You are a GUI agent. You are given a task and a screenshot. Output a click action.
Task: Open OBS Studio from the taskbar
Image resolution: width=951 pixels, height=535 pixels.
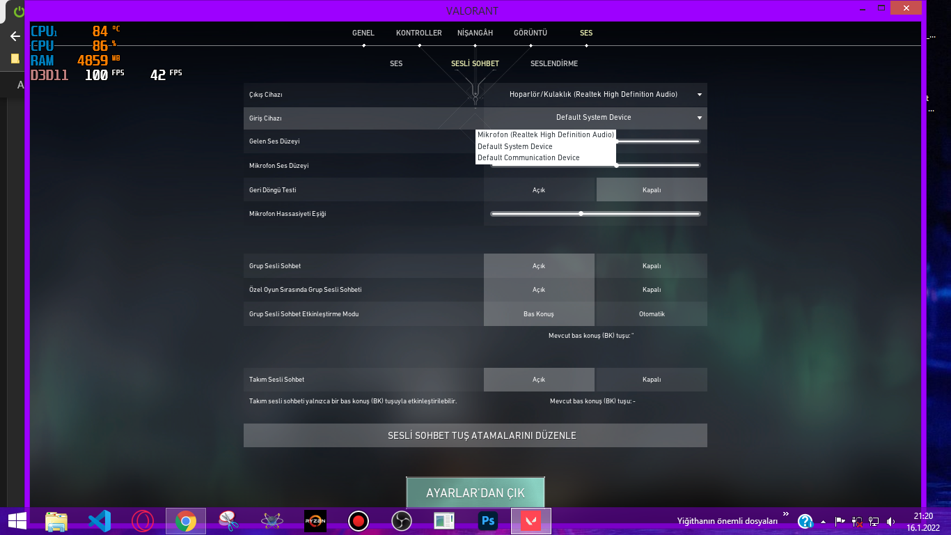click(x=402, y=521)
